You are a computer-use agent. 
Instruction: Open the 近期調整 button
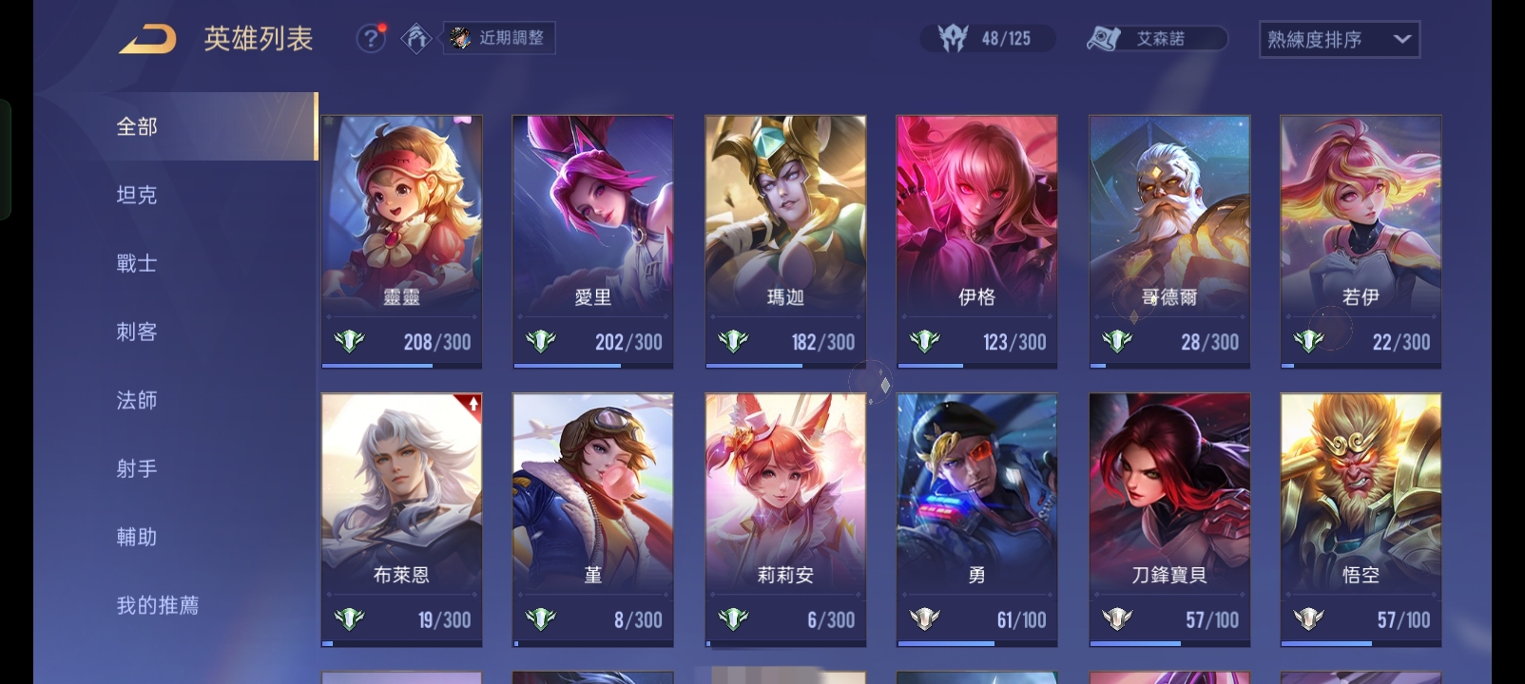click(499, 38)
